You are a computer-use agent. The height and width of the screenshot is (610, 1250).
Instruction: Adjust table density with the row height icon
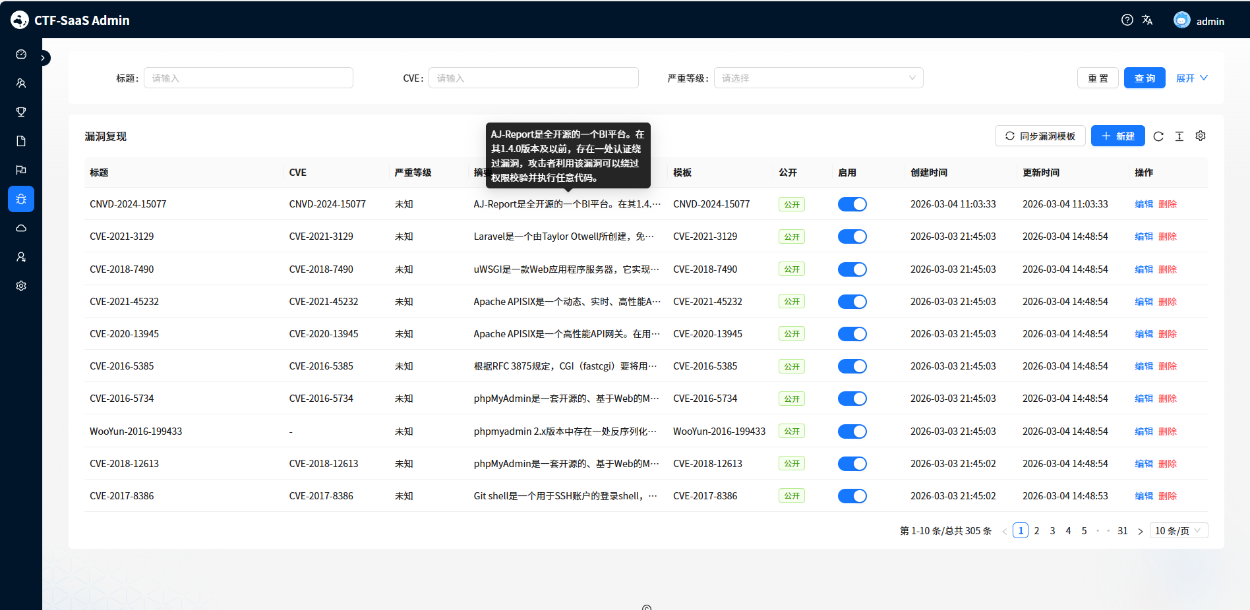click(x=1179, y=136)
